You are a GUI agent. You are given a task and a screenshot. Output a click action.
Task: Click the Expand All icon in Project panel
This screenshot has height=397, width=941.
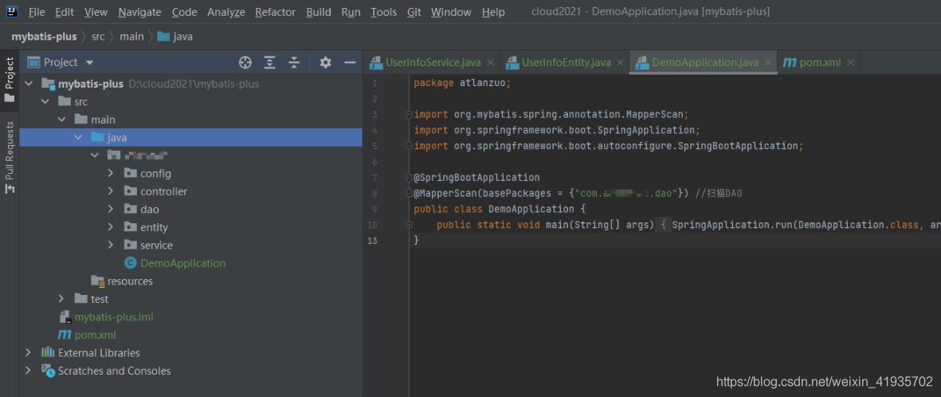point(270,62)
